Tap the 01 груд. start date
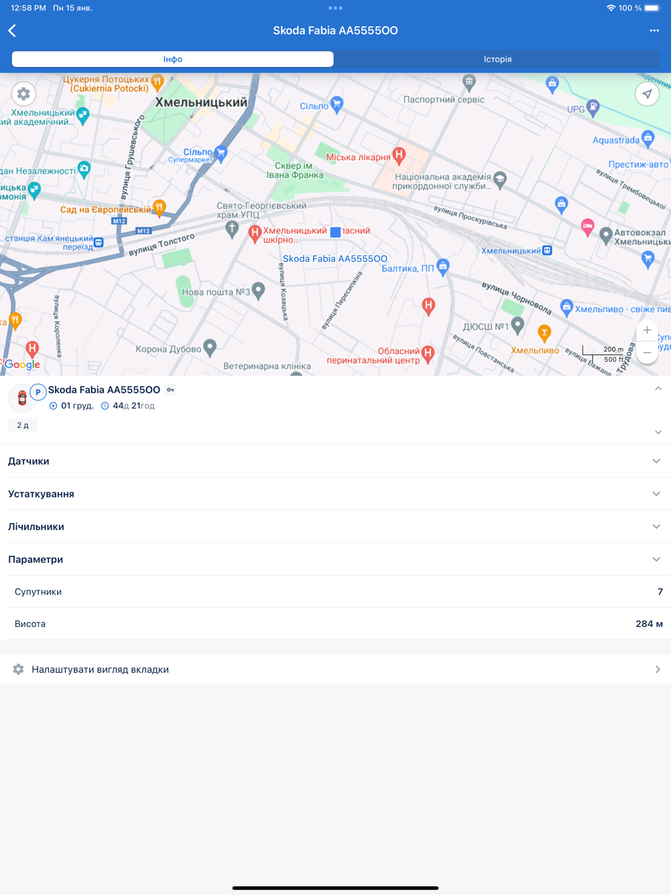Image resolution: width=671 pixels, height=895 pixels. click(x=77, y=406)
